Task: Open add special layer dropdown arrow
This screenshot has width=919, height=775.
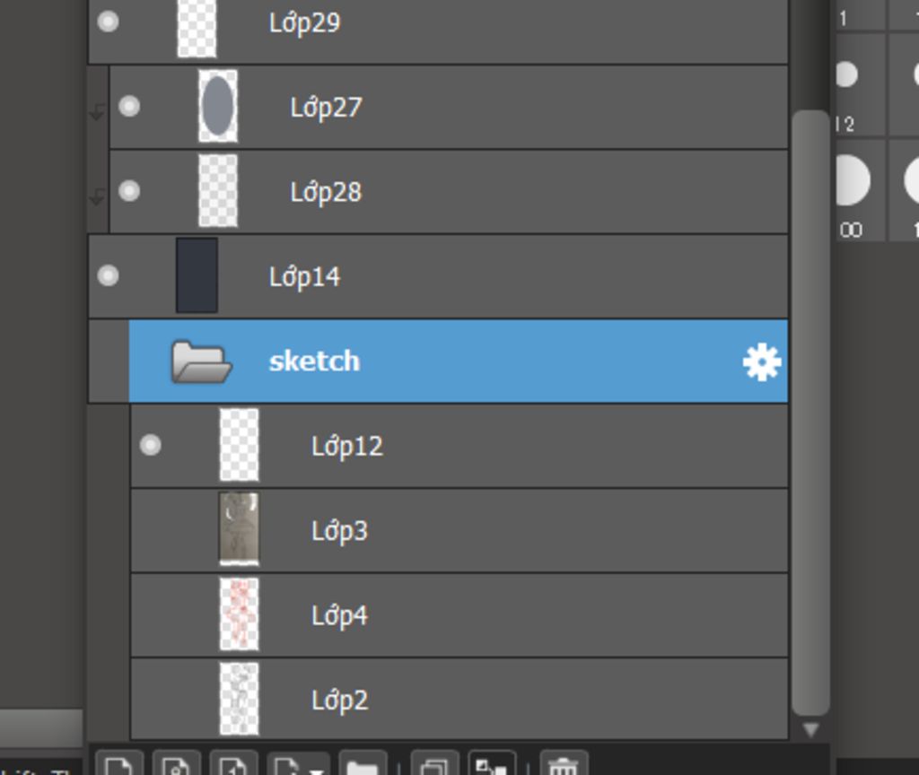Action: [x=317, y=769]
